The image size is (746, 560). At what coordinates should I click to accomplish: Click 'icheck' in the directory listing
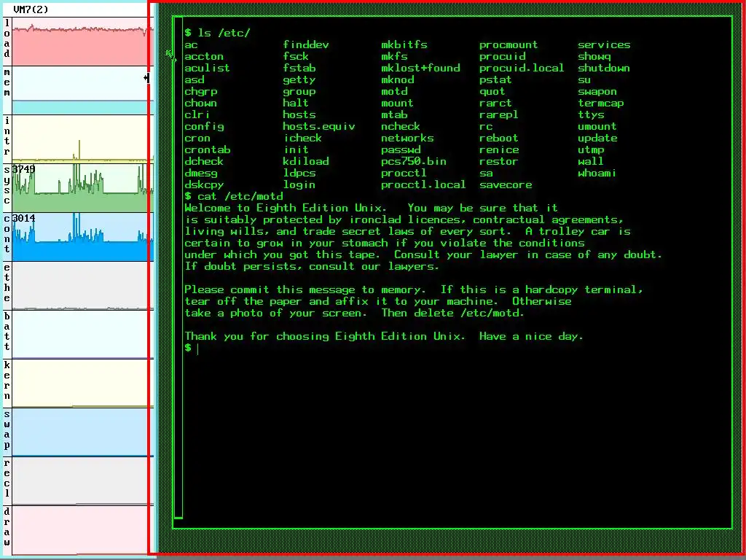pyautogui.click(x=302, y=138)
